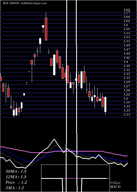Click the 1.62 price axis label
The image size is (137, 192).
127,21
